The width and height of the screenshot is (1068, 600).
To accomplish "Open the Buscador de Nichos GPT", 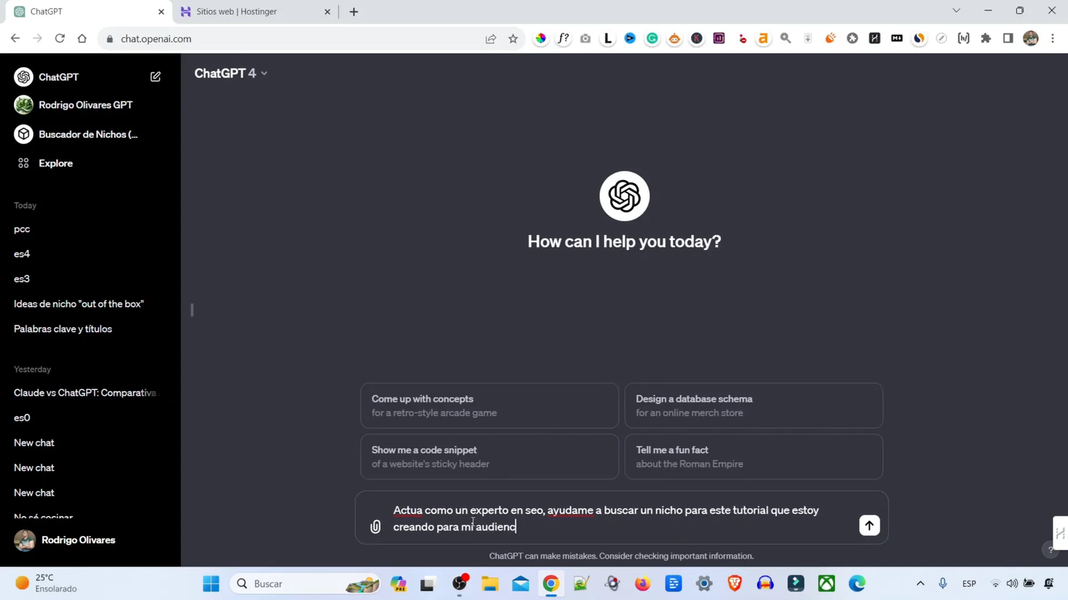I will coord(87,134).
